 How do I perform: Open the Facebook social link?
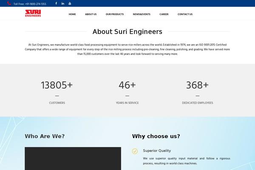tap(56, 3)
